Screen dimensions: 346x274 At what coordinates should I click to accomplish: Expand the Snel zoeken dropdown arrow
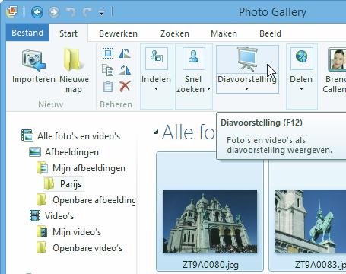[x=208, y=89]
